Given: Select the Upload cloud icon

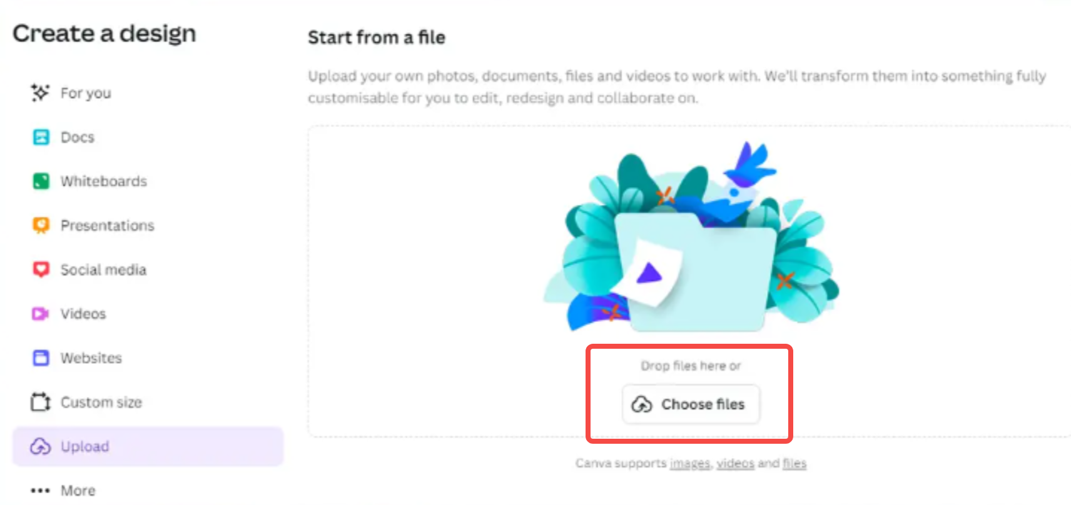Looking at the screenshot, I should click(40, 446).
